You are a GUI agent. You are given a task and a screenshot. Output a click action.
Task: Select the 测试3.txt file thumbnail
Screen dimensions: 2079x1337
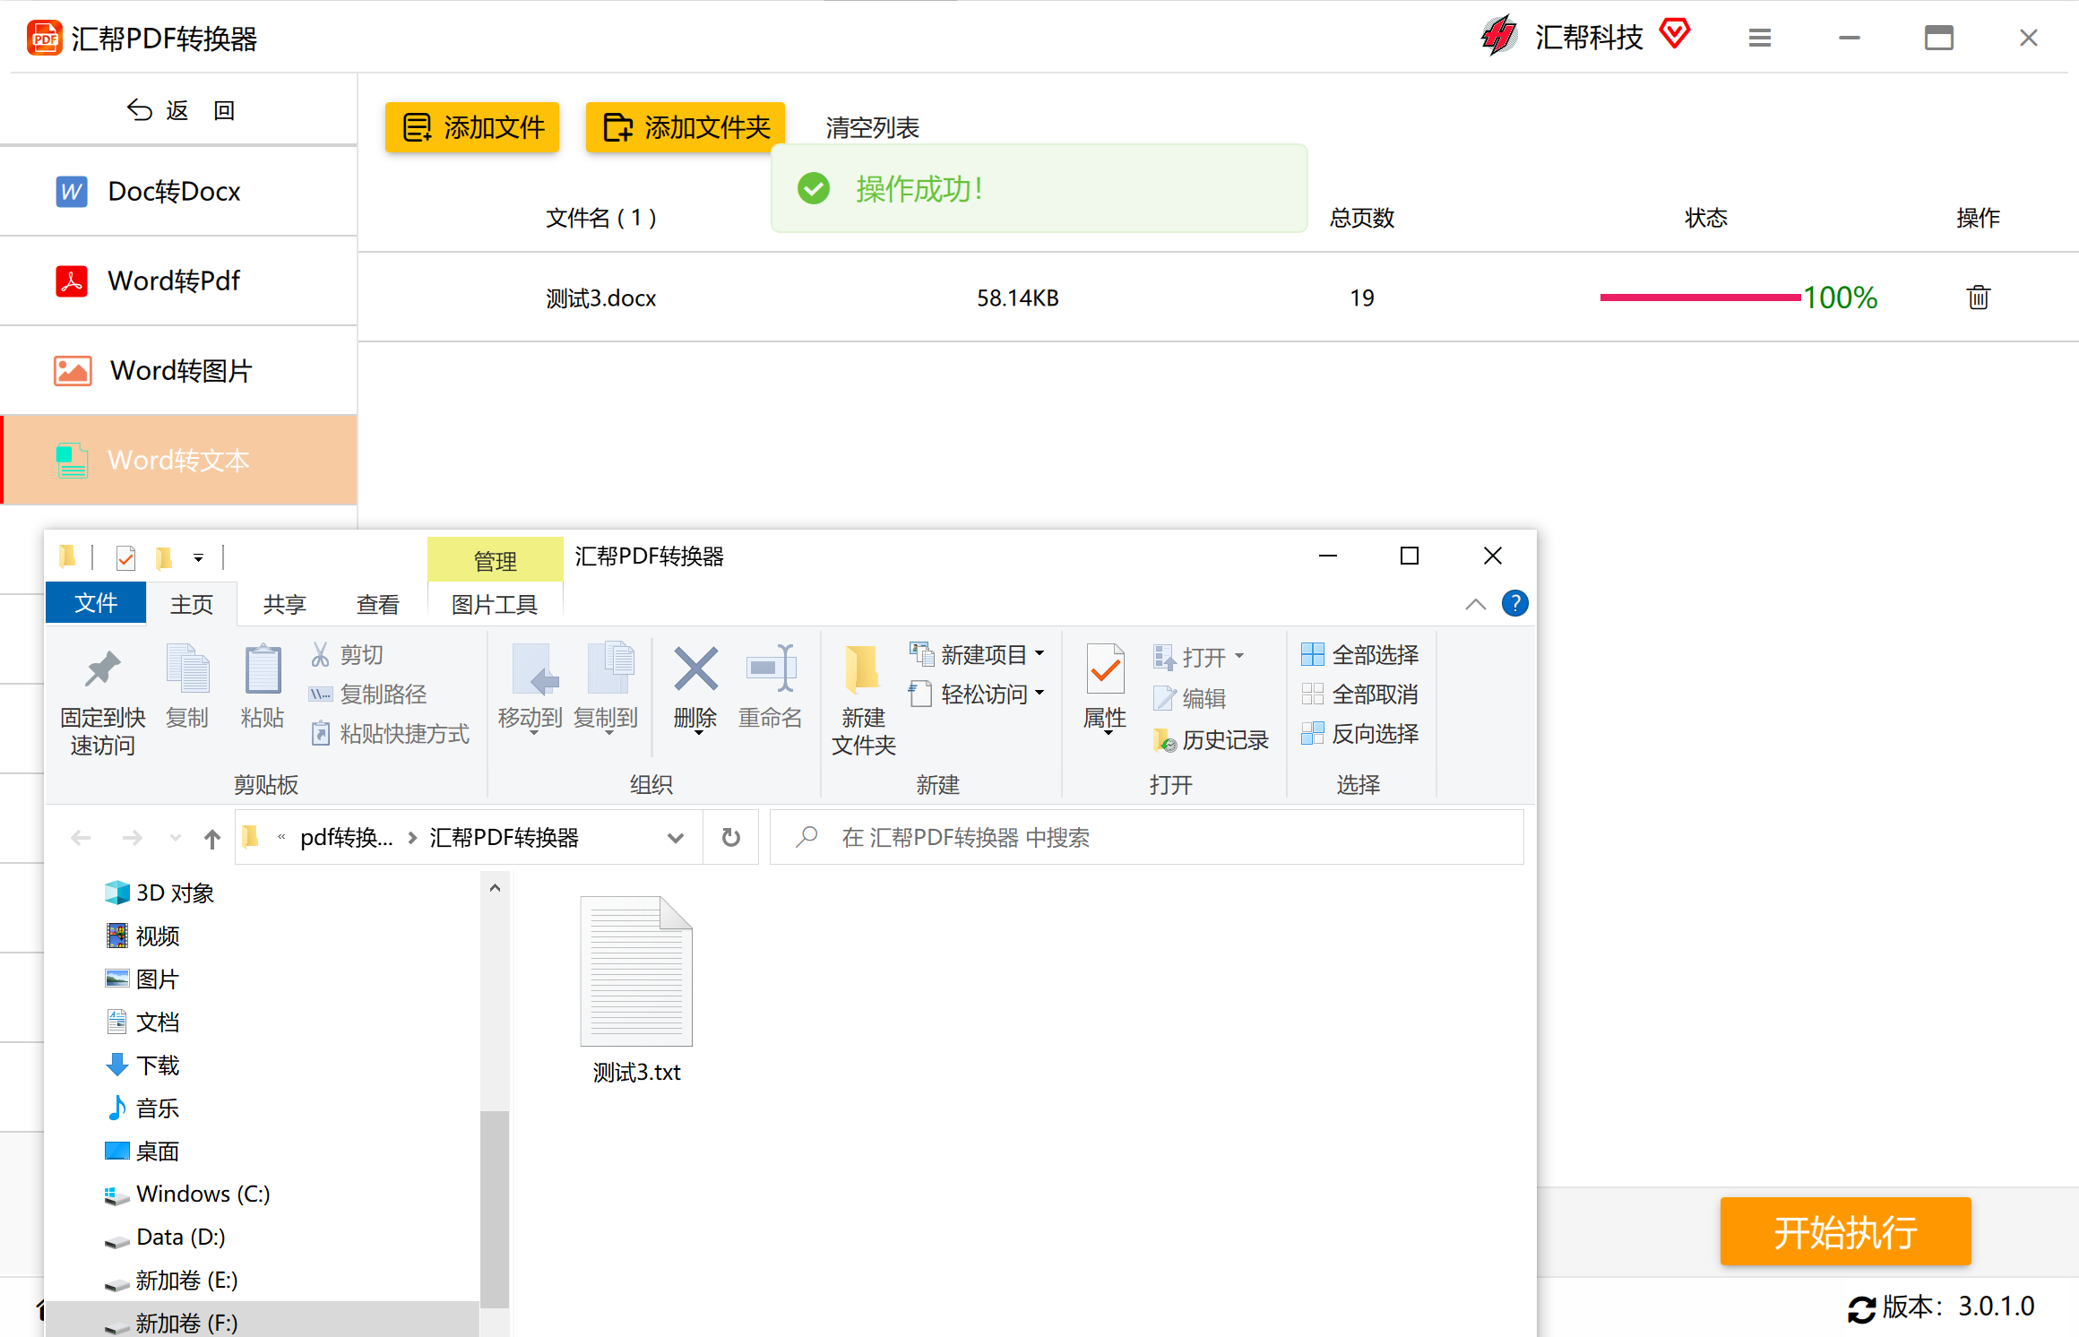pos(636,971)
